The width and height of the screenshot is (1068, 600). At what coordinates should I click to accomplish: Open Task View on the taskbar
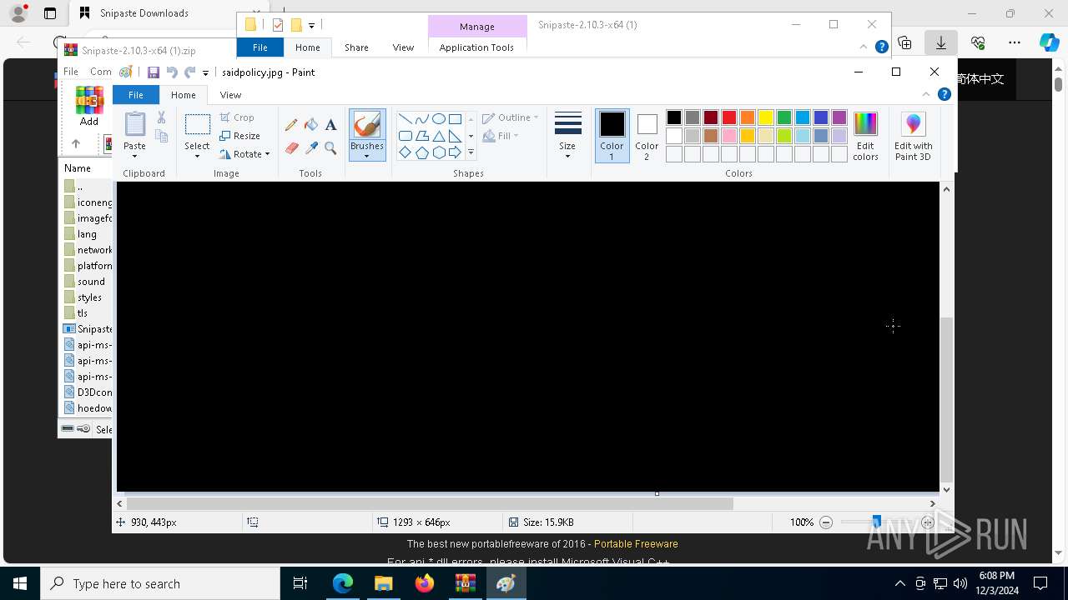(301, 583)
